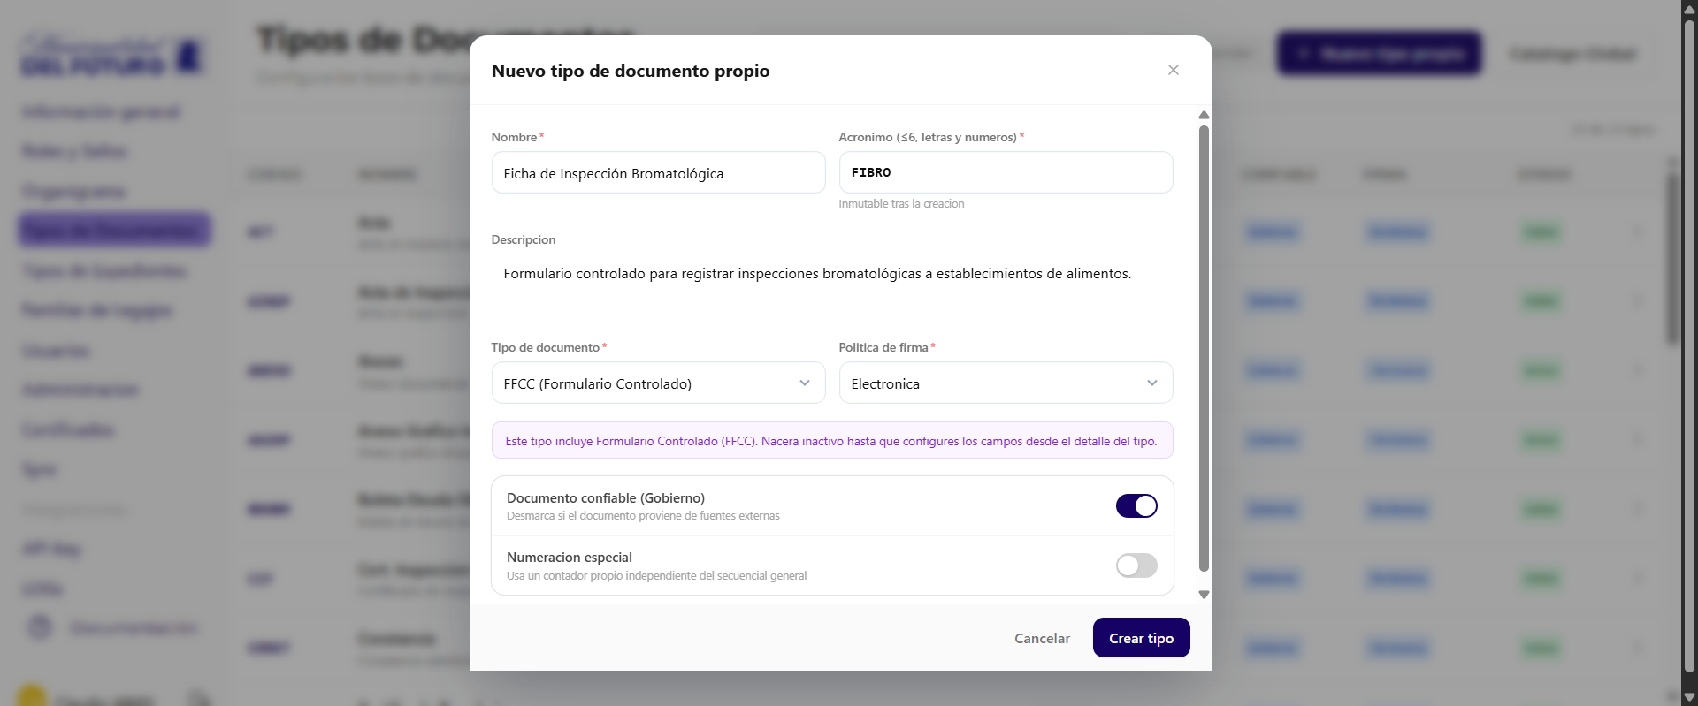Click the Descripcion text area
1698x706 pixels.
click(x=832, y=287)
